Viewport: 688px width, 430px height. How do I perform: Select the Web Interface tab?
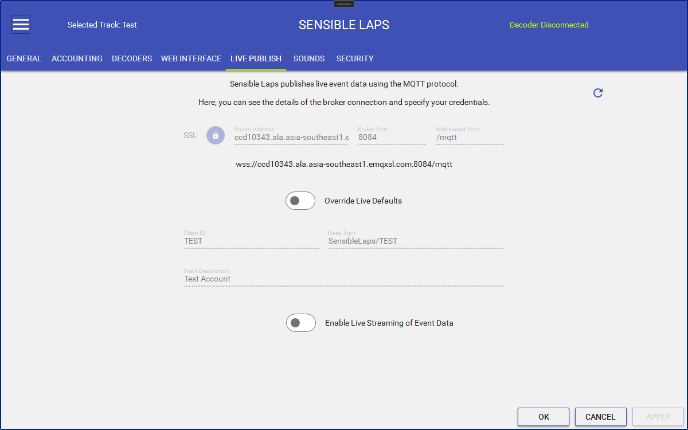191,58
